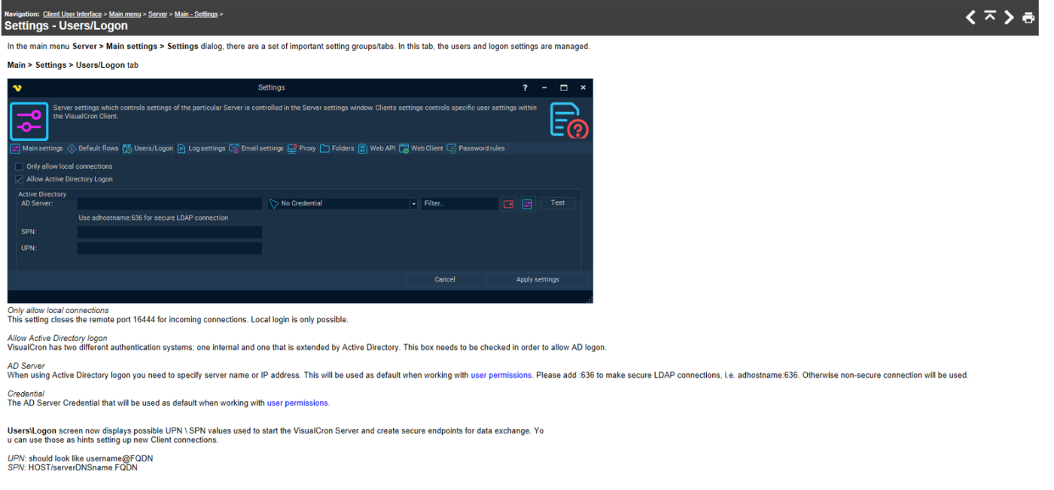
Task: Open the Client User Interface breadcrumb link
Action: (x=72, y=14)
